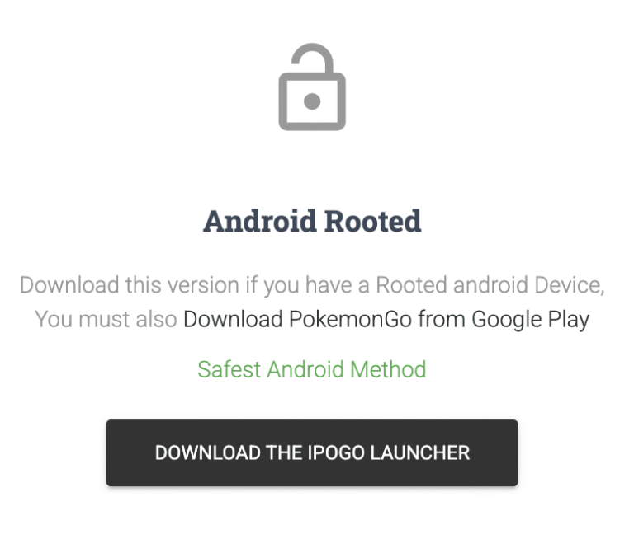Click the word 'Rooted' in the heading

[373, 221]
